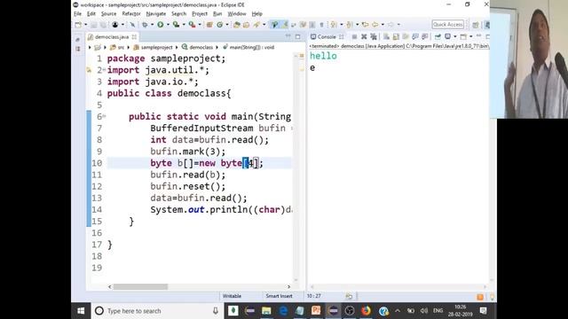Click the Pin Console icon
Image resolution: width=568 pixels, height=319 pixels.
438,36
